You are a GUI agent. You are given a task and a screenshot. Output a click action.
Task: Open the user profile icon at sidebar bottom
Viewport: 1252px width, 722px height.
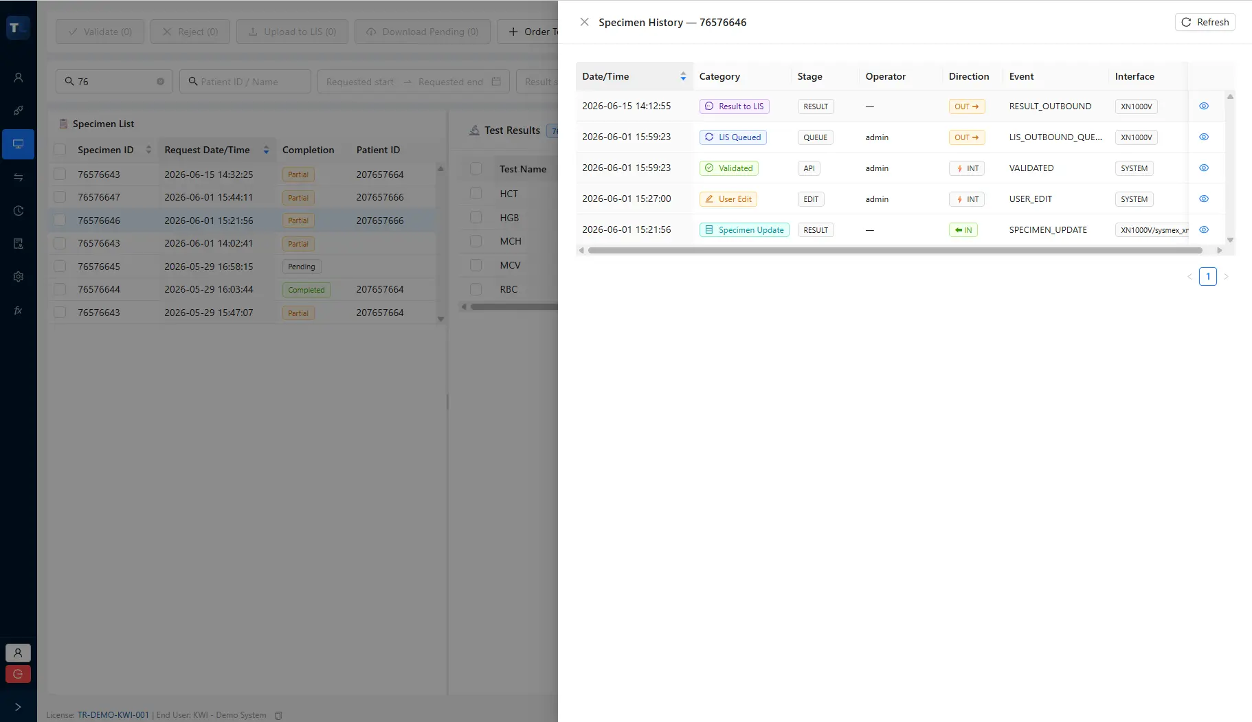coord(18,653)
